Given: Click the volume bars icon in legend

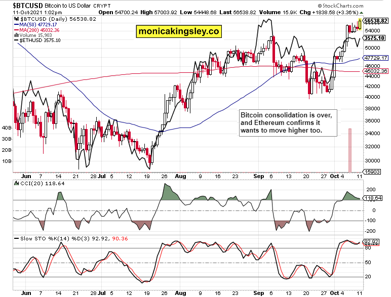Looking at the screenshot, I should pyautogui.click(x=17, y=35).
